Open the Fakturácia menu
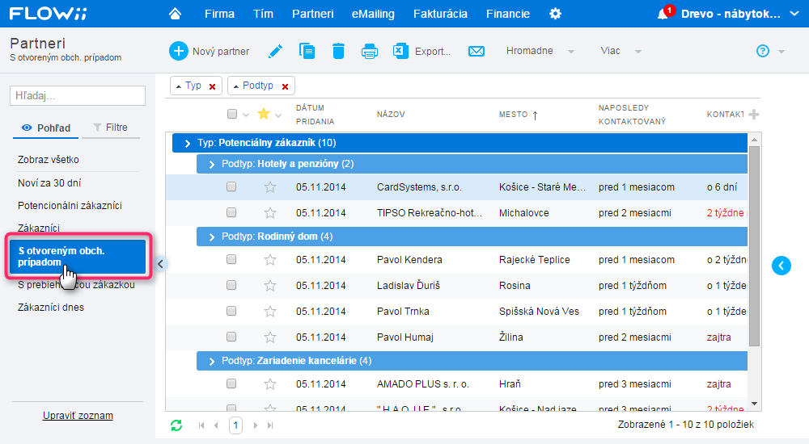This screenshot has width=809, height=444. click(x=440, y=14)
